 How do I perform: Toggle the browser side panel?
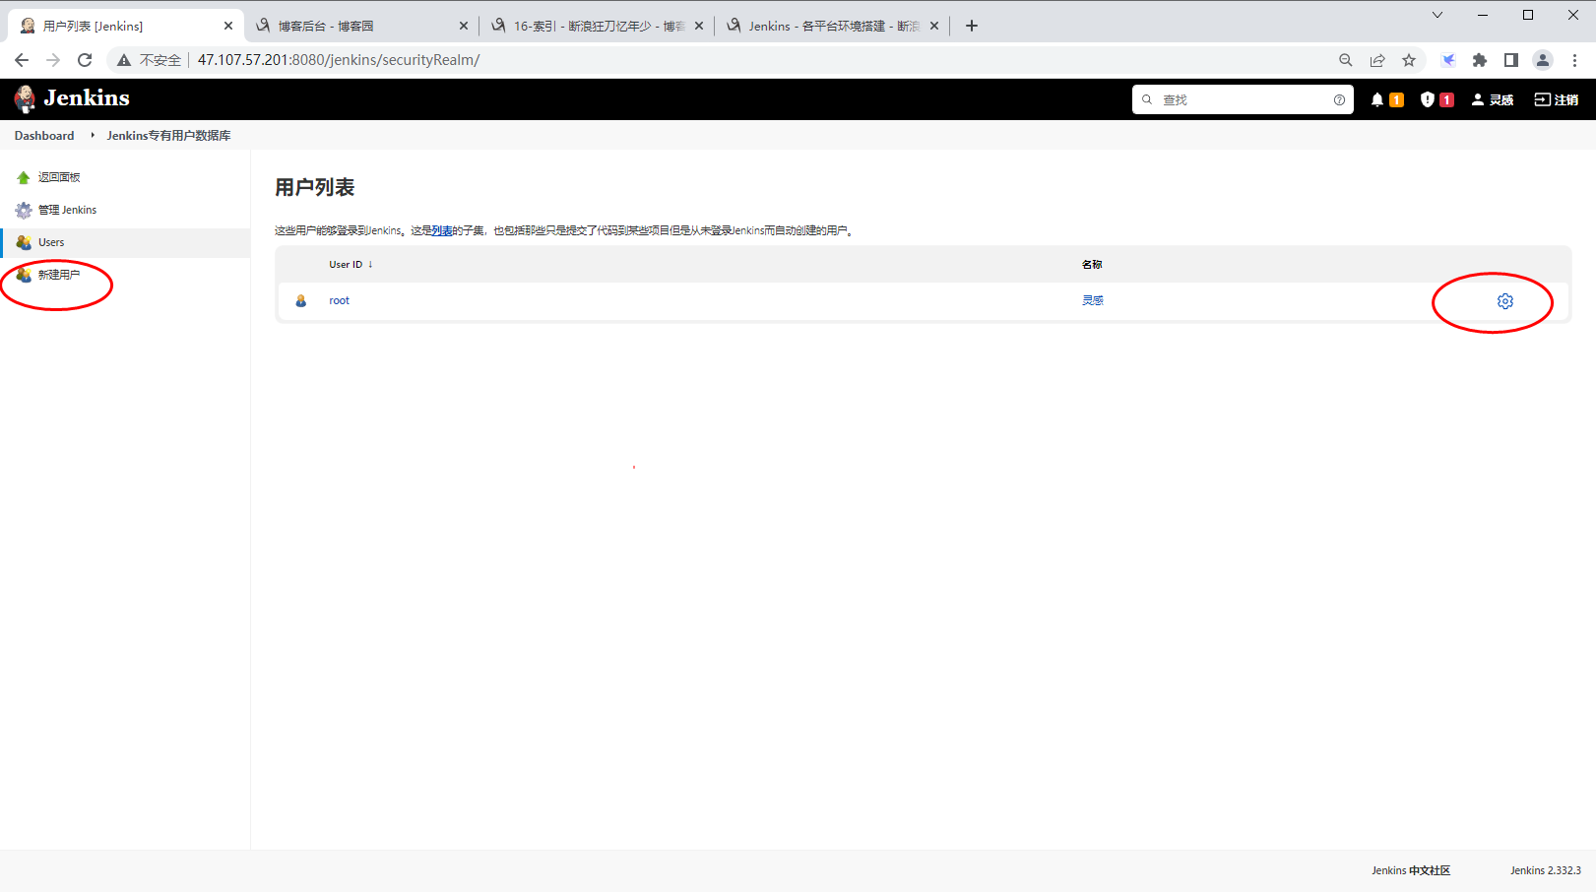(1511, 60)
